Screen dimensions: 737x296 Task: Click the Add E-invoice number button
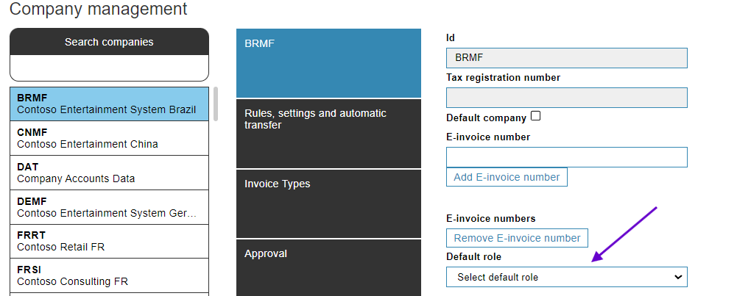(507, 177)
